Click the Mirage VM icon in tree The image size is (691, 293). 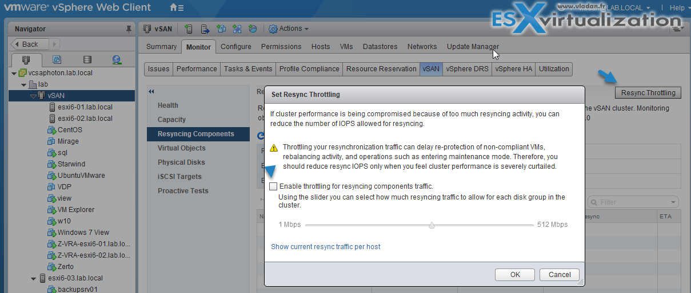52,141
